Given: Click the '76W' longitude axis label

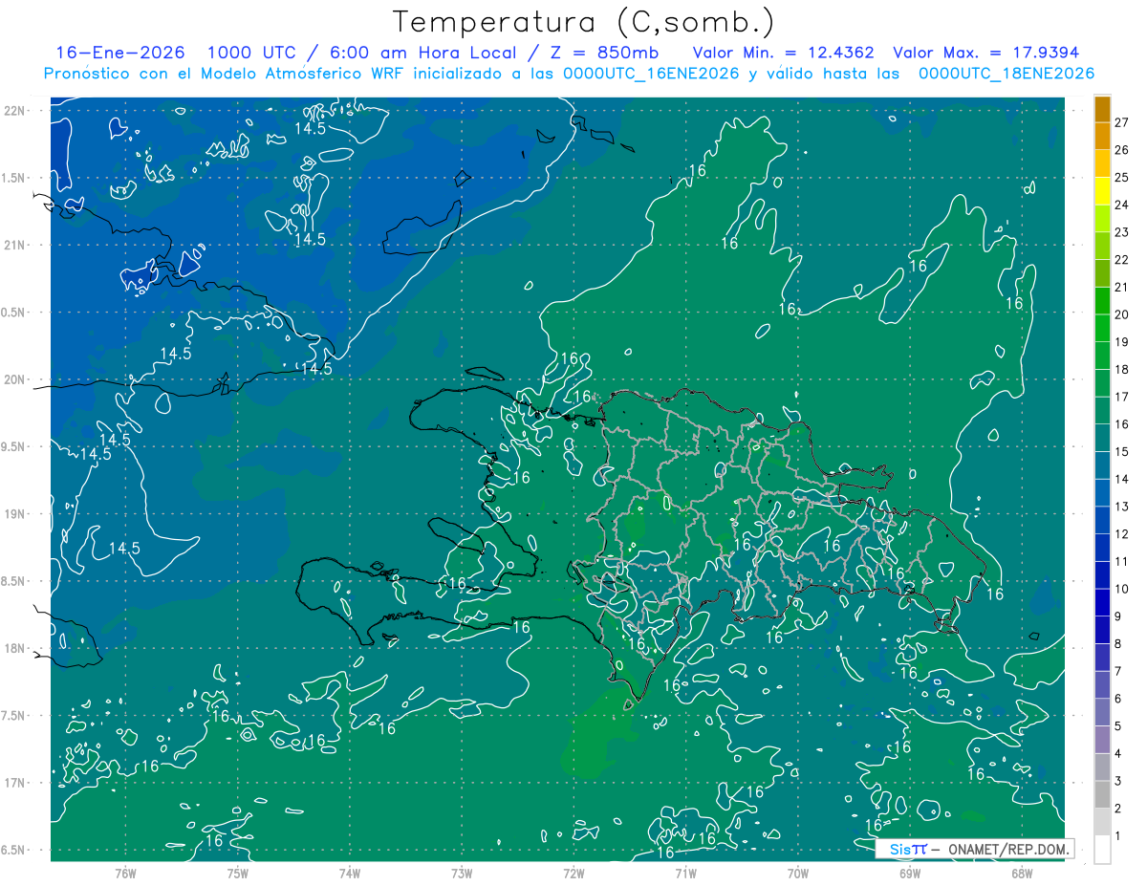Looking at the screenshot, I should [125, 872].
